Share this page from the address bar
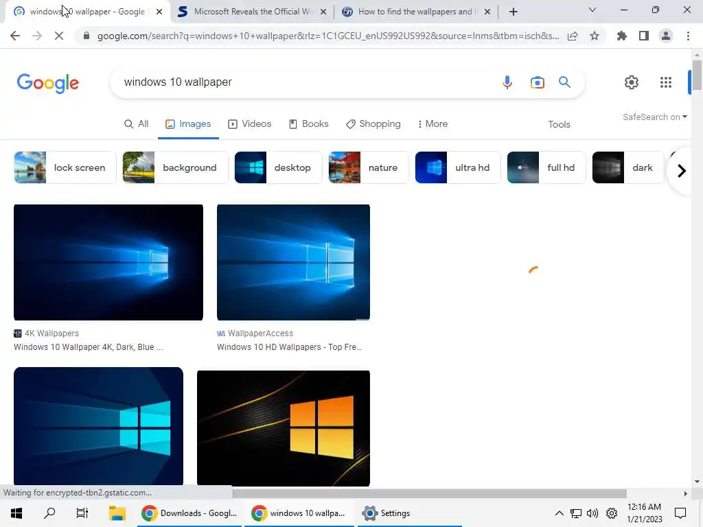This screenshot has width=703, height=527. (x=573, y=36)
